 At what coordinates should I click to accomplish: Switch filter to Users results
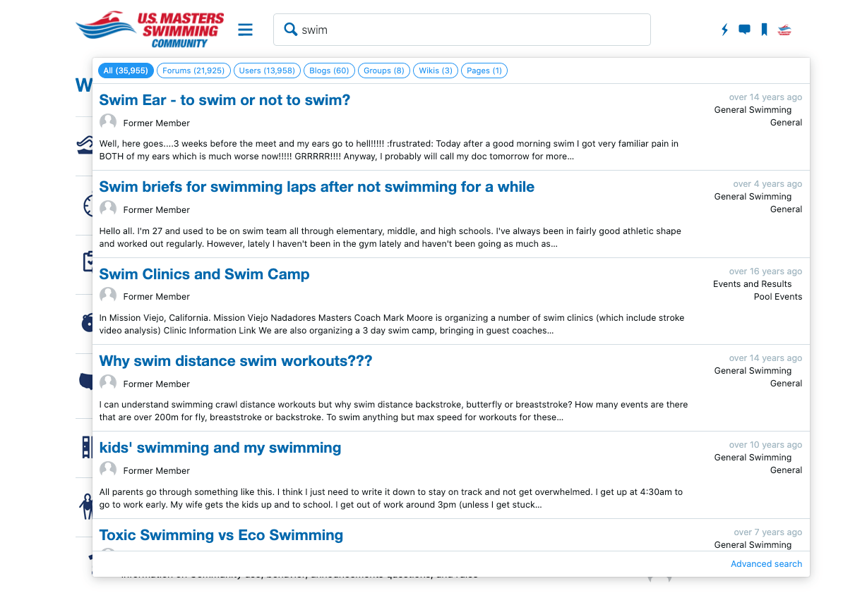pyautogui.click(x=267, y=71)
